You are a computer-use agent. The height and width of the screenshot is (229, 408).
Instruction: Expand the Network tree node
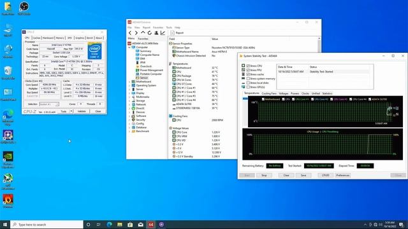129,104
